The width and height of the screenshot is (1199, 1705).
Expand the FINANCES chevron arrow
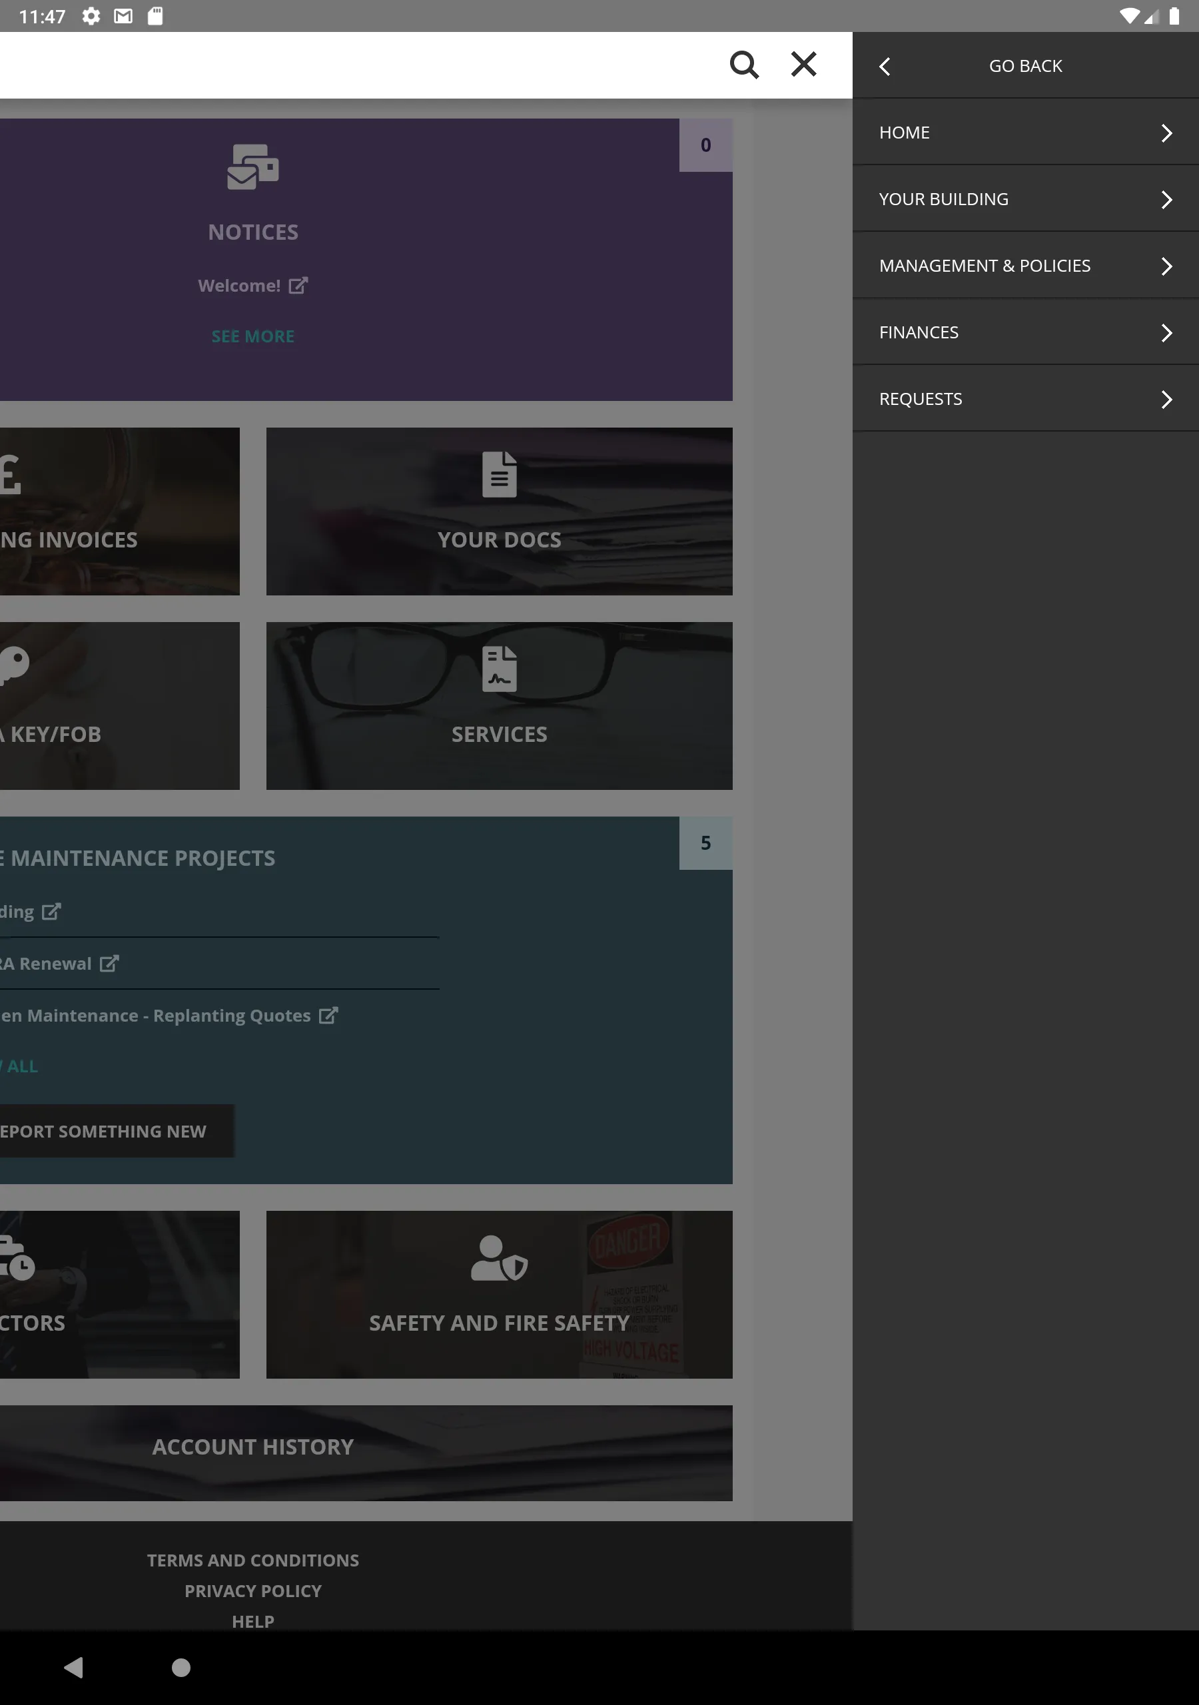pyautogui.click(x=1166, y=333)
